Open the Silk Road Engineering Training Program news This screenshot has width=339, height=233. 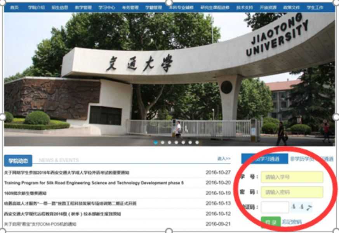[x=94, y=183]
